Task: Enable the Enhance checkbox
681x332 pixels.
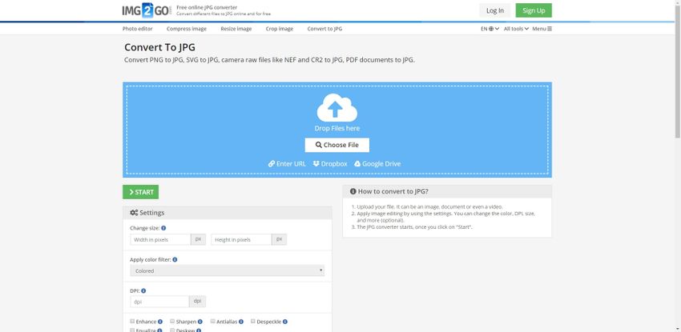Action: click(x=133, y=322)
